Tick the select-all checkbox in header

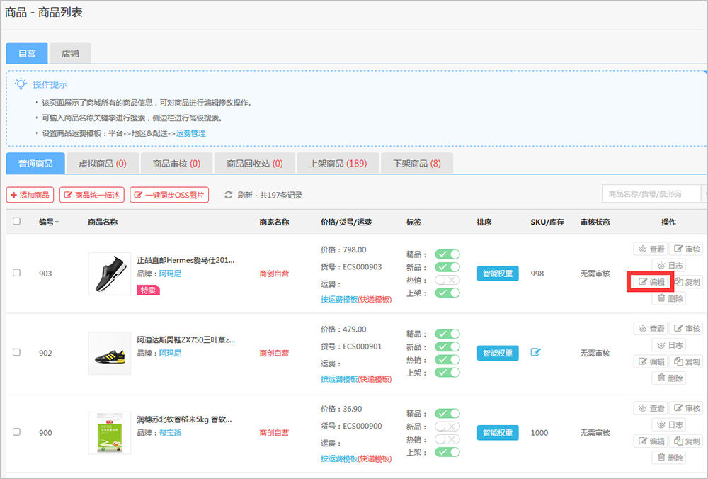click(x=17, y=221)
